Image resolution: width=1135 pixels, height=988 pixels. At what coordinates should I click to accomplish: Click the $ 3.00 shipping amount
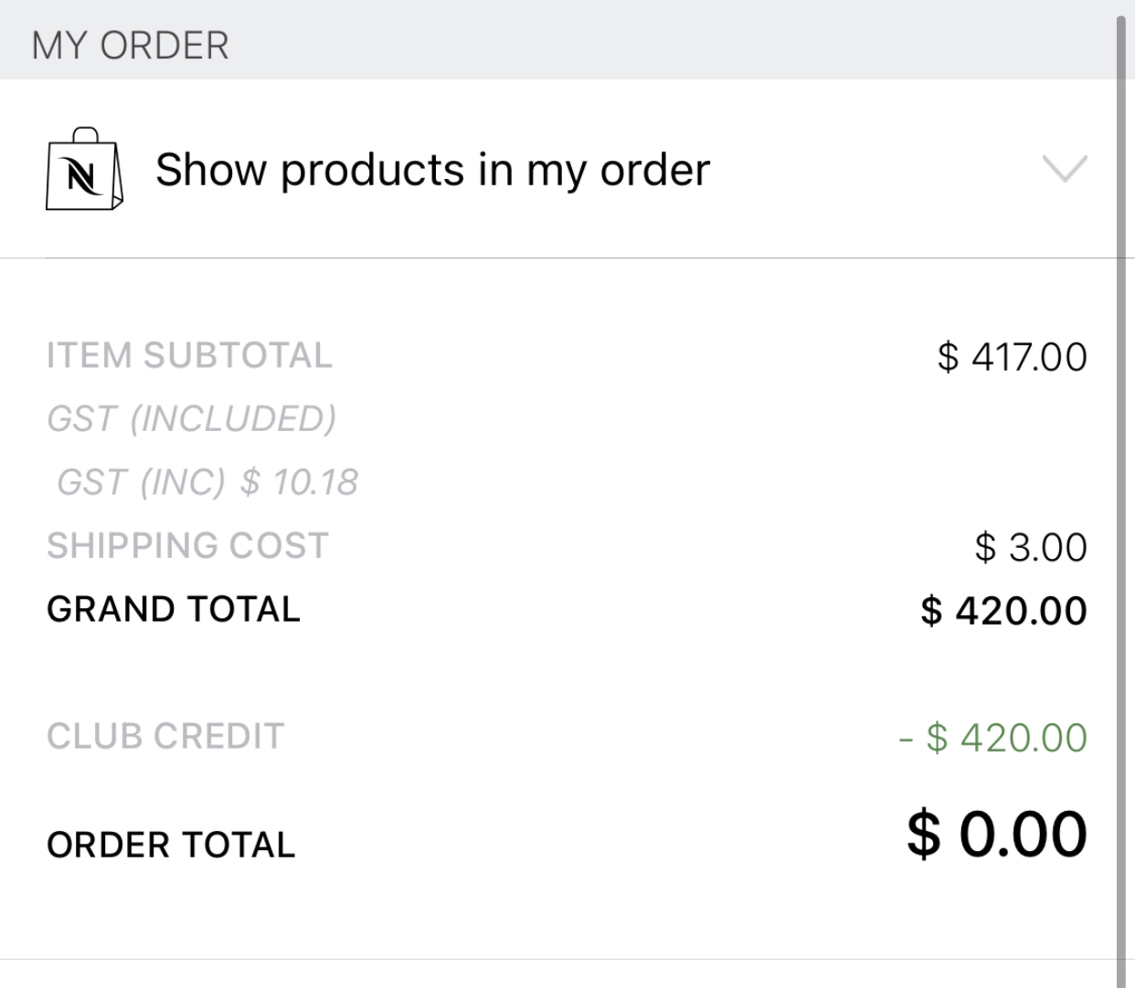tap(1031, 547)
